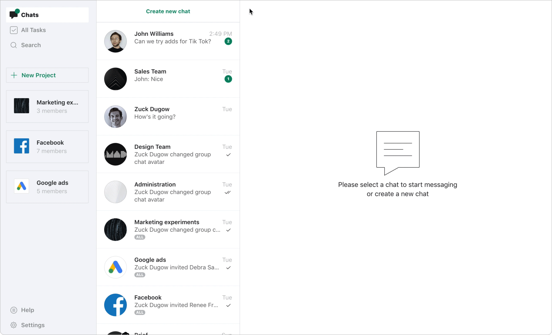The width and height of the screenshot is (552, 335).
Task: Select 'Can we try adds for Tik Tok?' message
Action: pyautogui.click(x=172, y=41)
